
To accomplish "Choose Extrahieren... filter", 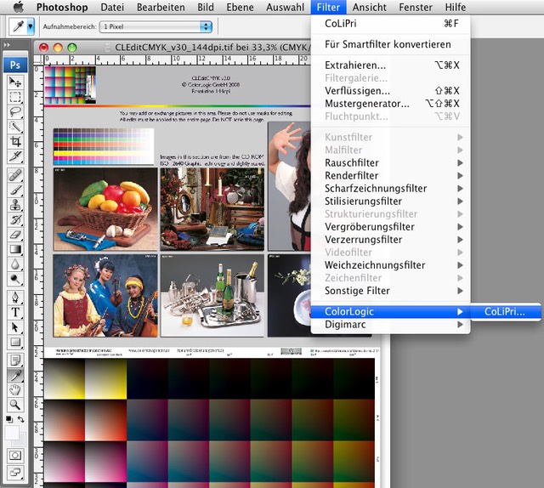I will point(391,65).
